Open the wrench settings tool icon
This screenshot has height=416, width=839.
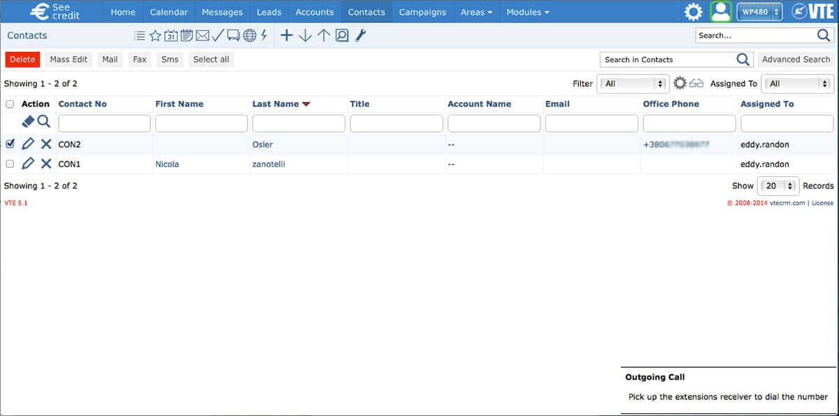[x=361, y=36]
